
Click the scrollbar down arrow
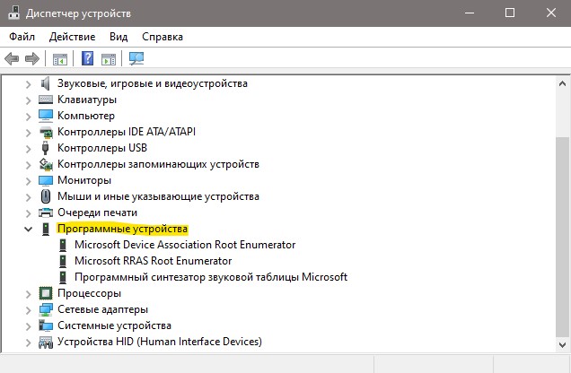point(562,344)
